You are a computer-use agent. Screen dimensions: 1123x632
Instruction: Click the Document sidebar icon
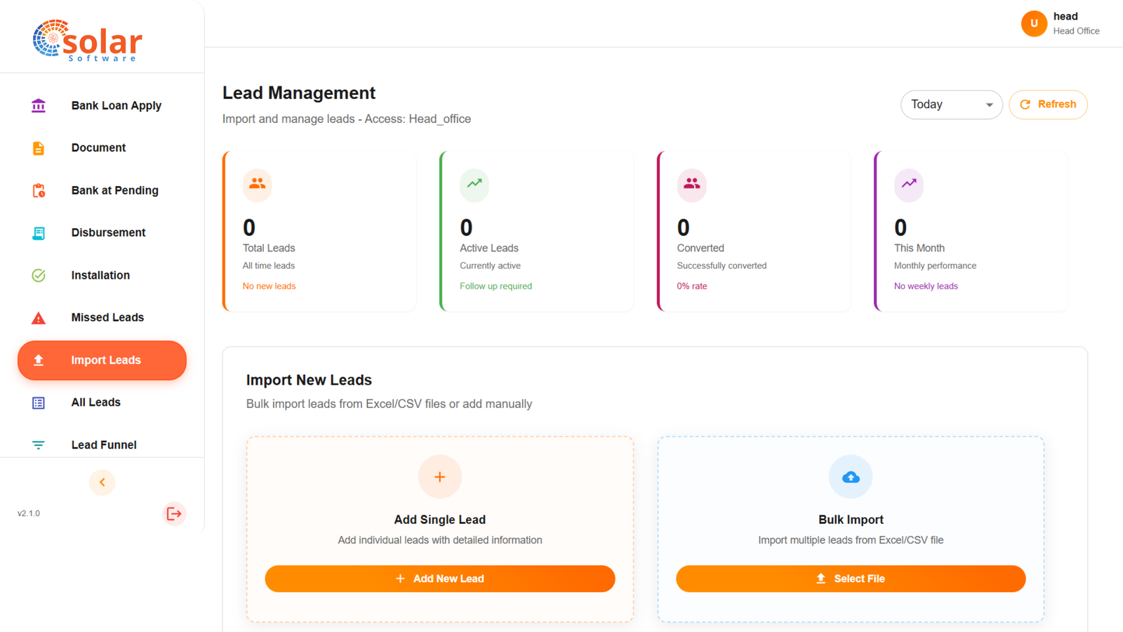point(38,147)
